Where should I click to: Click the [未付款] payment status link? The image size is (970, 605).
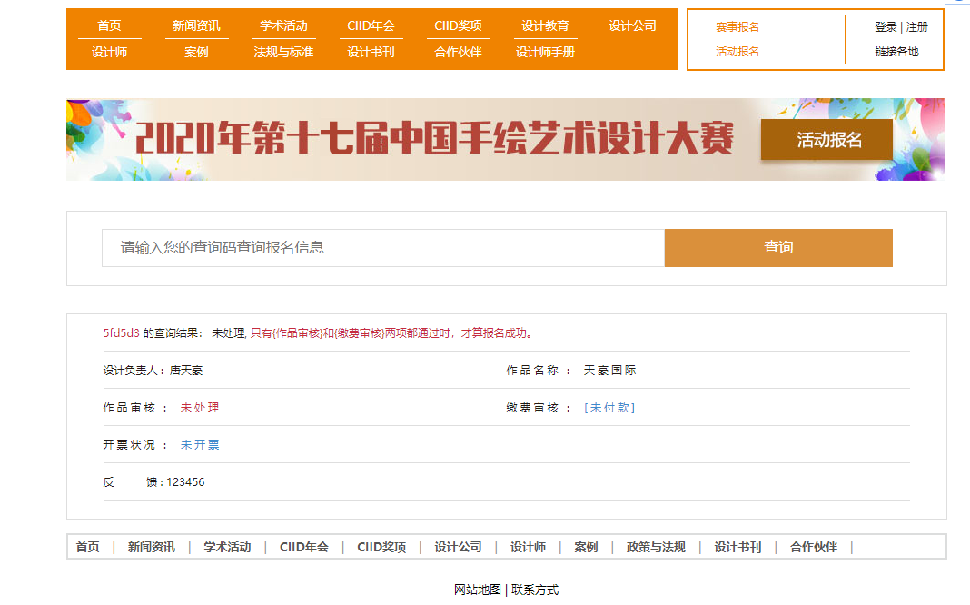click(x=609, y=408)
